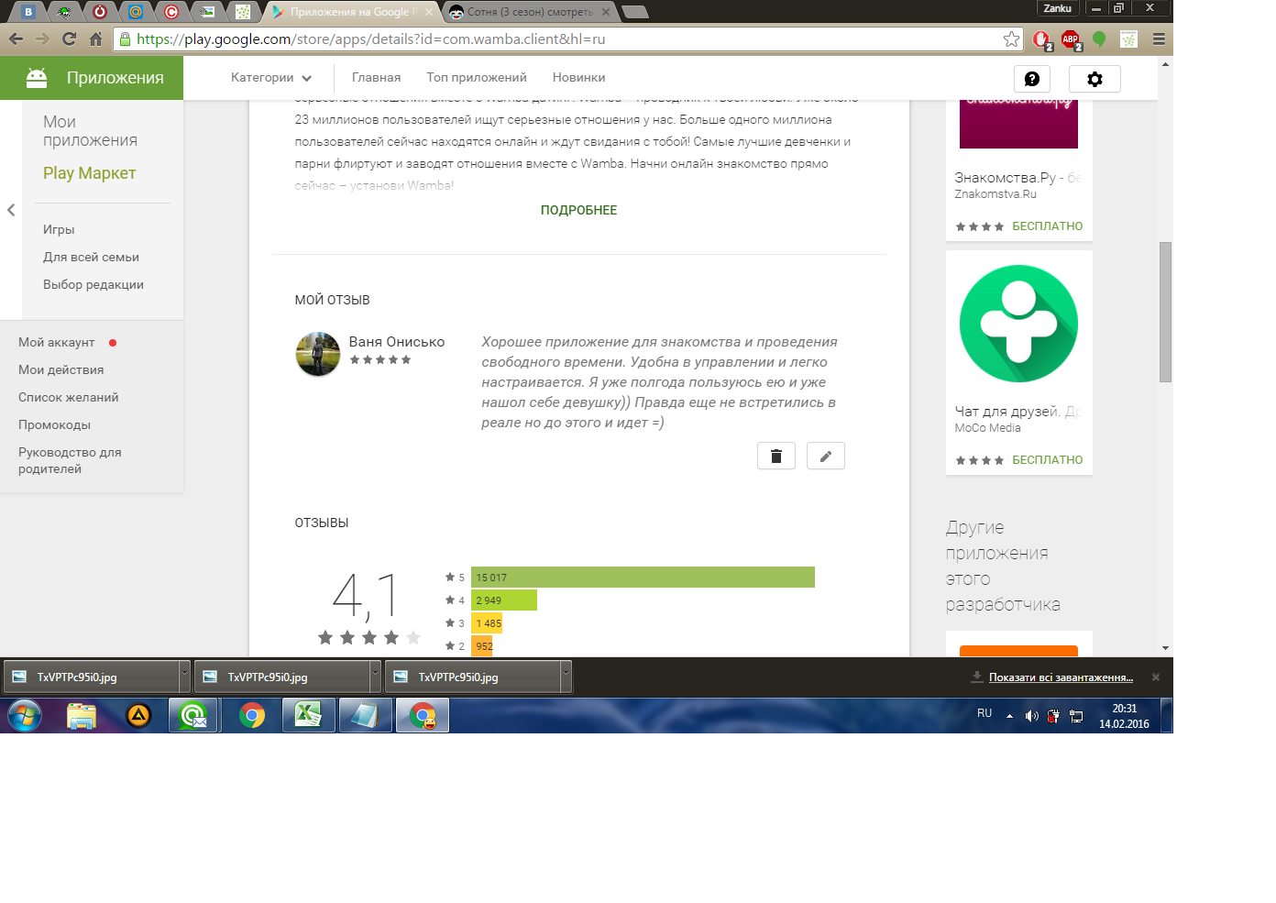Open Мой аккаунт

[x=57, y=343]
